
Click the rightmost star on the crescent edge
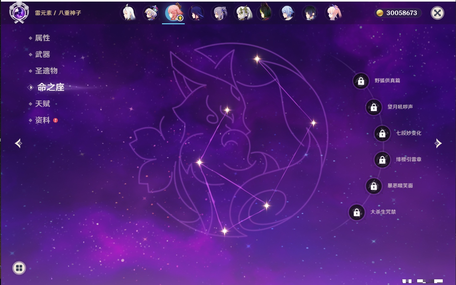313,123
